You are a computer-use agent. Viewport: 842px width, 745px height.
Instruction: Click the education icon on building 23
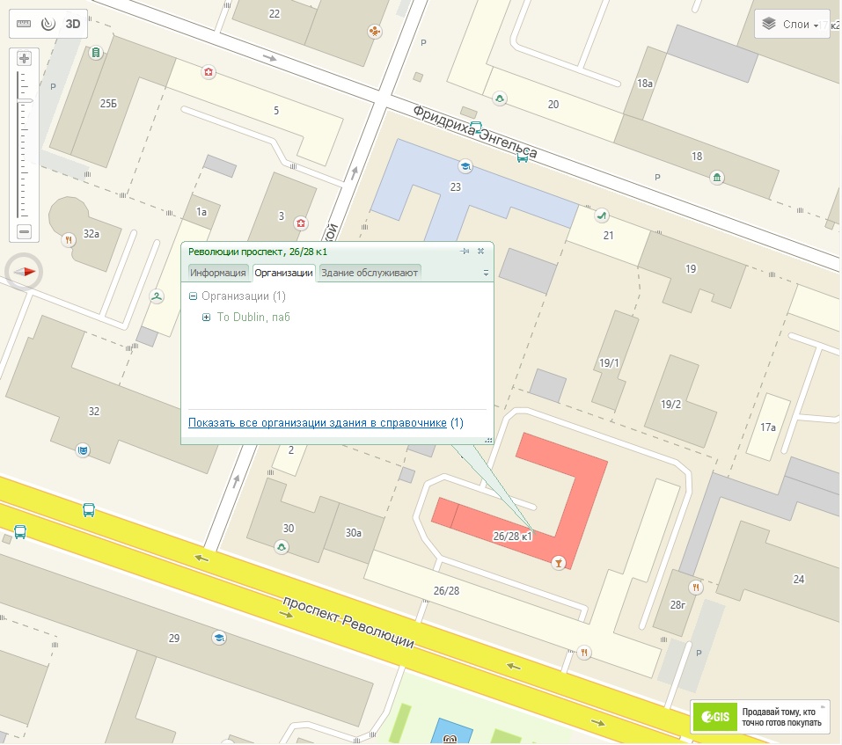tap(465, 166)
